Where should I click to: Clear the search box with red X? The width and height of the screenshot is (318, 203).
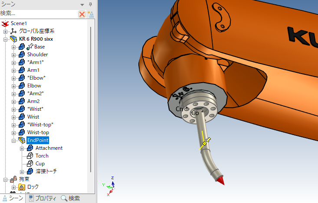82,14
